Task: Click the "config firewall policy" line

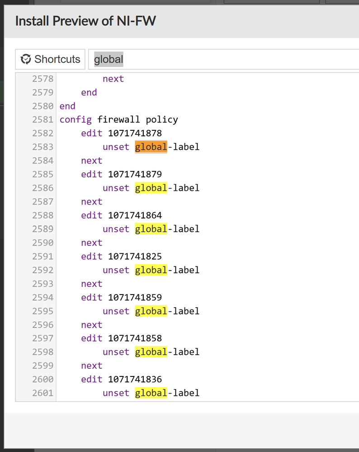Action: [x=118, y=119]
